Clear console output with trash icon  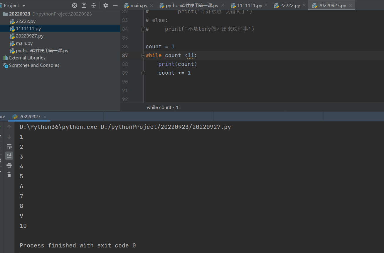9,175
